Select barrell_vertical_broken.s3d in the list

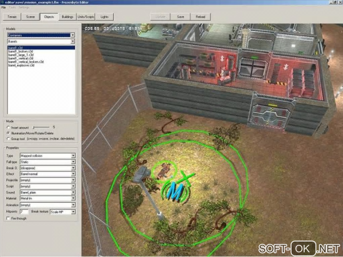26,62
